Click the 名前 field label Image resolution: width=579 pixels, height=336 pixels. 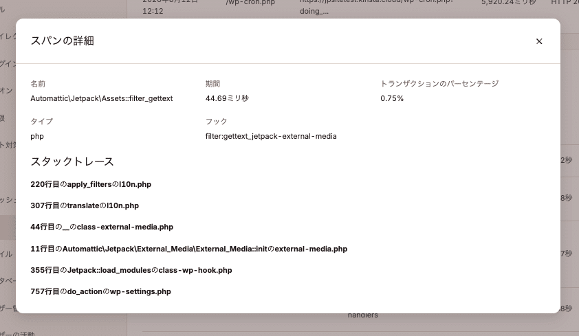(38, 84)
